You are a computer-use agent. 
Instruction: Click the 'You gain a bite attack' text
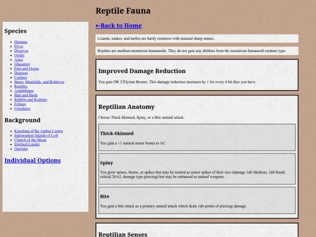coord(173,206)
